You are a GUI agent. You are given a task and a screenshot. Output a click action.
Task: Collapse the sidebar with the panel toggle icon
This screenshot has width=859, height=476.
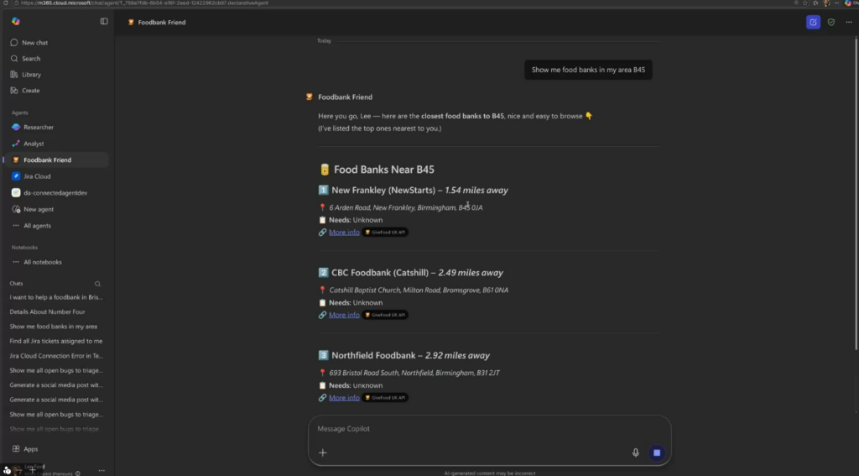coord(104,21)
